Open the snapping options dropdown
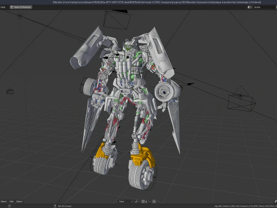Image resolution: width=277 pixels, height=208 pixels. pyautogui.click(x=148, y=202)
